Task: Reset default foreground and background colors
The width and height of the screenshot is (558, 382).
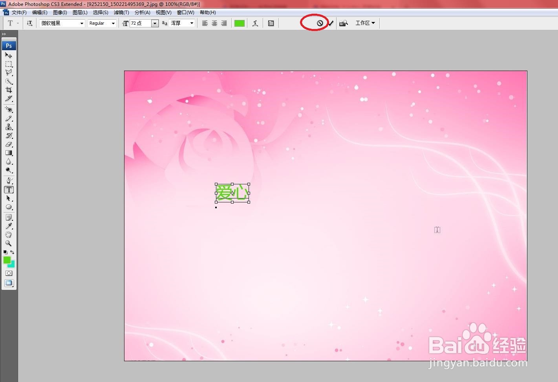Action: coord(5,252)
